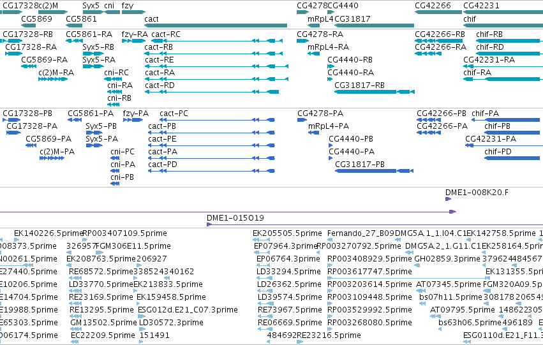This screenshot has height=345, width=543.
Task: Click the cni gene label
Action: pos(109,6)
